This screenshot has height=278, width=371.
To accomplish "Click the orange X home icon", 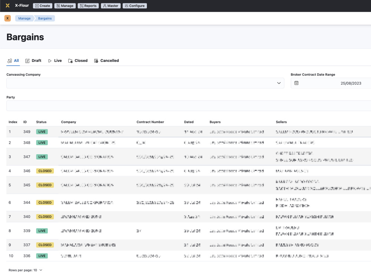I will [x=7, y=18].
